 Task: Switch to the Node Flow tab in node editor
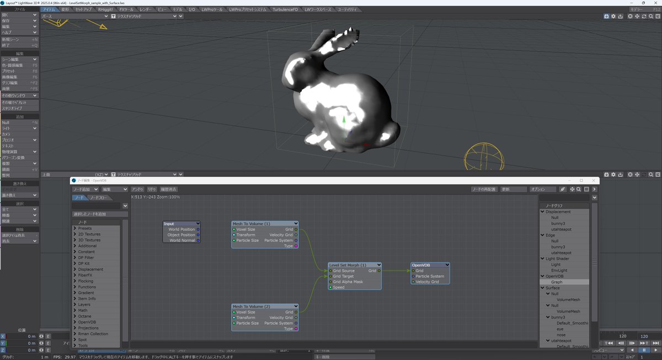coord(100,197)
